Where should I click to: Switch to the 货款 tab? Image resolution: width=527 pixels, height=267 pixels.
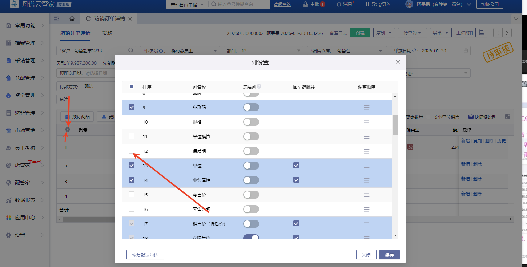click(x=107, y=33)
